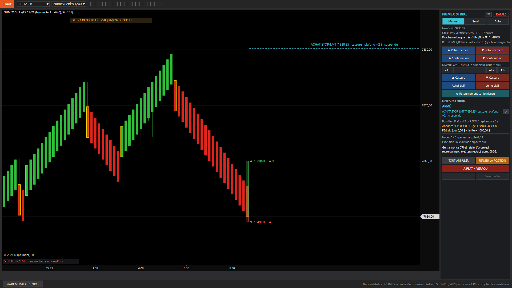The height and width of the screenshot is (288, 512).
Task: Cancel the armed ACHAT STOP-LMT order with X
Action: (x=506, y=112)
